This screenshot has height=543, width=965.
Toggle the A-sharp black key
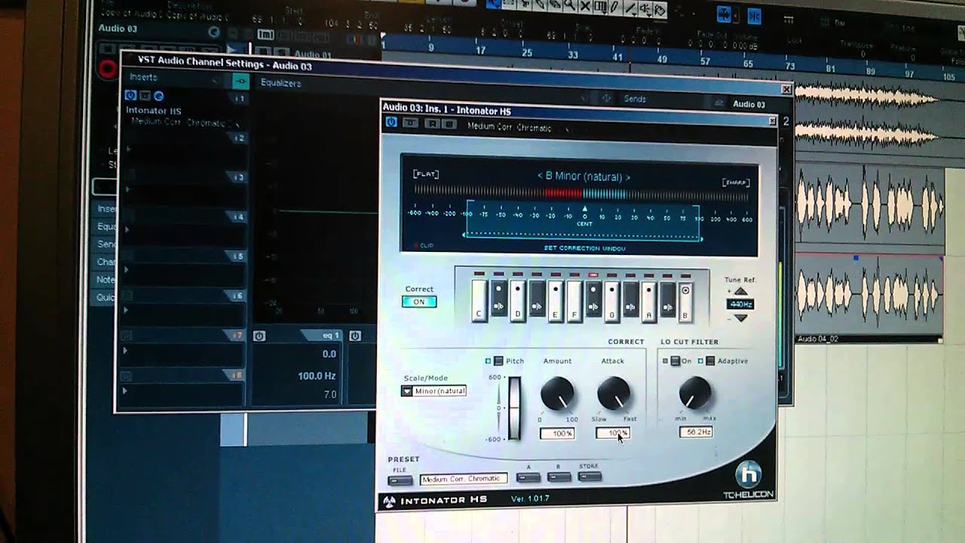pos(667,299)
